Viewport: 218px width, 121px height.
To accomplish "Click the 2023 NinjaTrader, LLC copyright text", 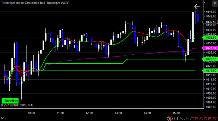I will point(17,105).
